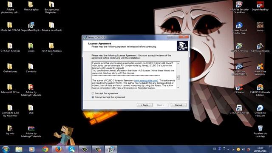The height and width of the screenshot is (153, 272).
Task: Launch the CCleaner shortcut
Action: pos(239,89)
